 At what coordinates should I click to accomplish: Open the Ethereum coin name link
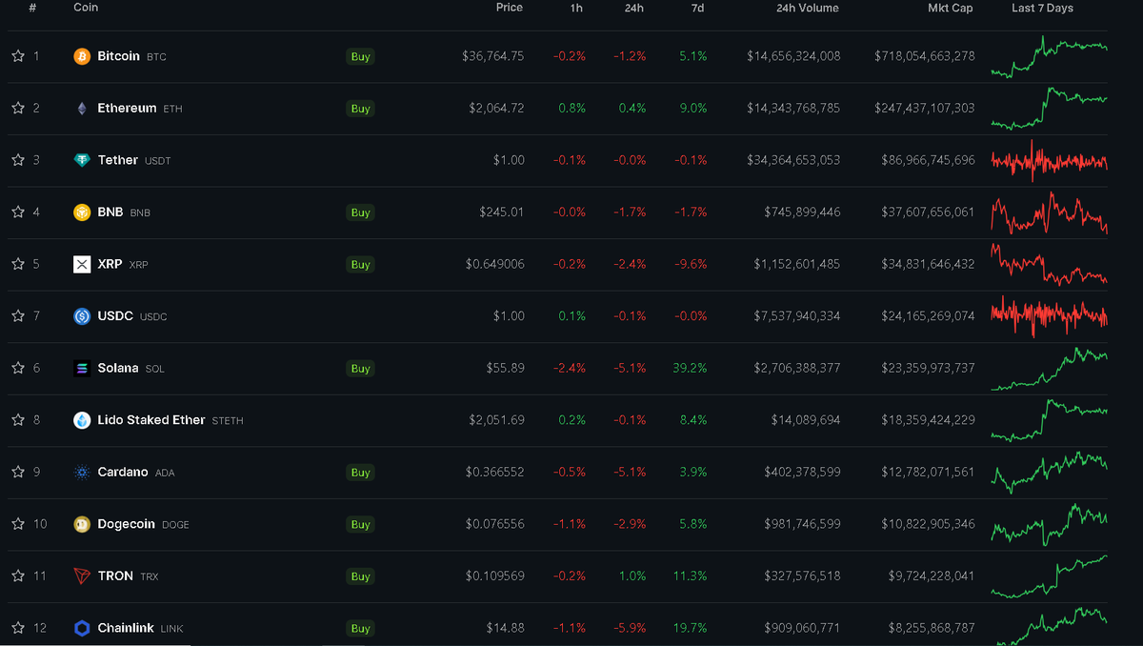(x=127, y=108)
